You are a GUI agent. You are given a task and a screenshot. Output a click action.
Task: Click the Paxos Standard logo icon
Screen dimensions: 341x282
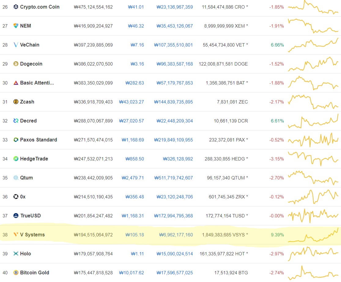click(16, 140)
